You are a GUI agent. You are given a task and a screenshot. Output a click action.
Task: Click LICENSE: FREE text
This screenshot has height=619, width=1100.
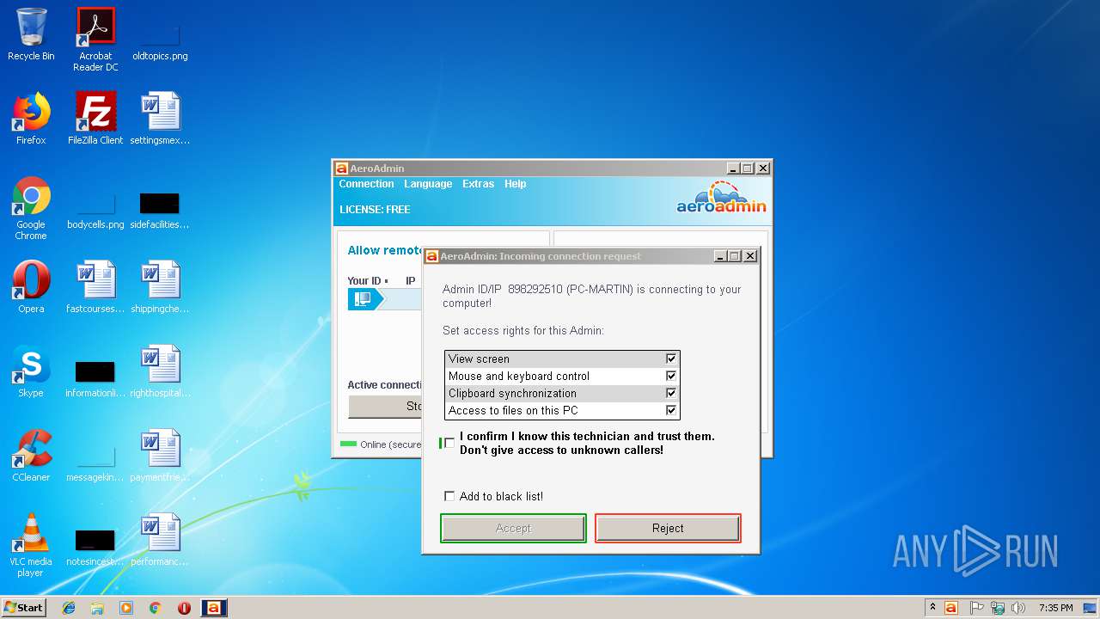click(x=375, y=209)
